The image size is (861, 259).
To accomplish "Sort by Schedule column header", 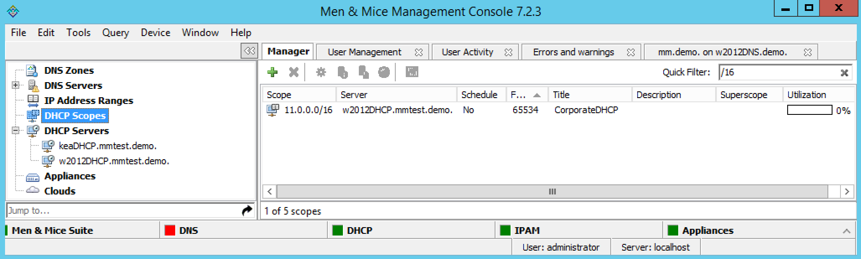I will point(482,95).
